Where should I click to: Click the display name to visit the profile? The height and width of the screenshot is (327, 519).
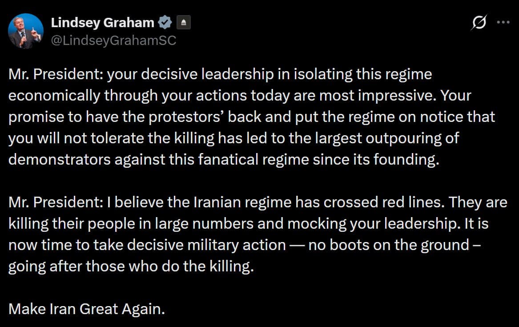click(101, 22)
